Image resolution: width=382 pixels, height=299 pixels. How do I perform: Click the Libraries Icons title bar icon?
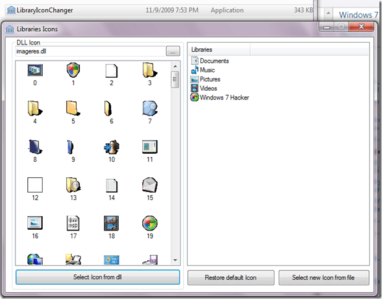coord(10,29)
